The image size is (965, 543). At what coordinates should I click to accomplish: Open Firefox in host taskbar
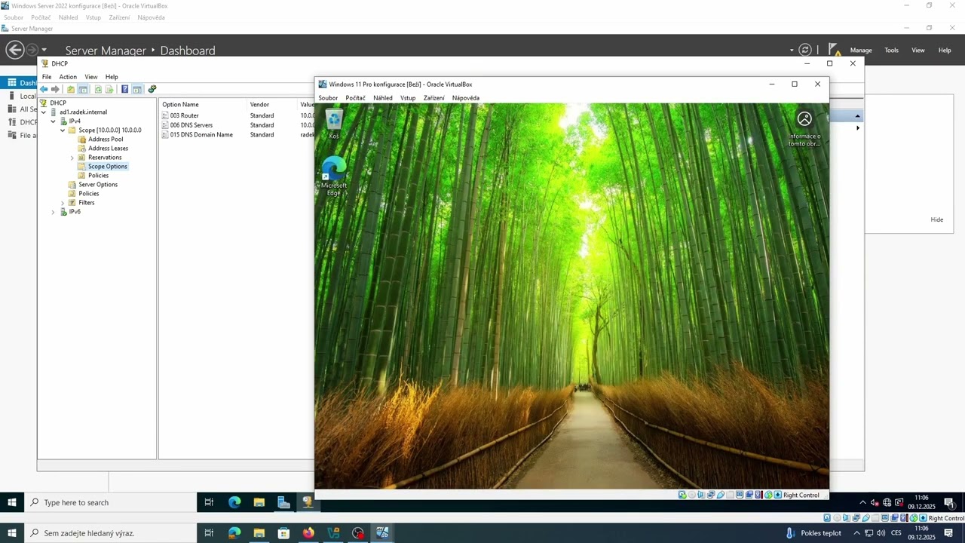pyautogui.click(x=308, y=533)
